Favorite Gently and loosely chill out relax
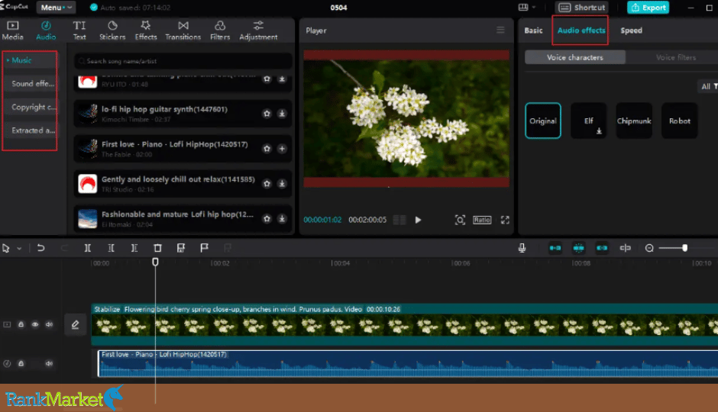 [x=267, y=183]
